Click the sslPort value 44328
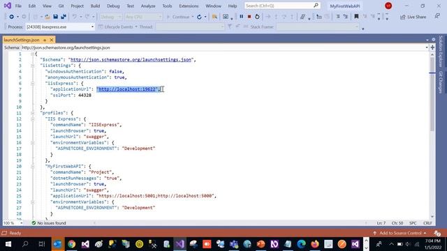Viewport: 447px width, 251px height. [85, 95]
